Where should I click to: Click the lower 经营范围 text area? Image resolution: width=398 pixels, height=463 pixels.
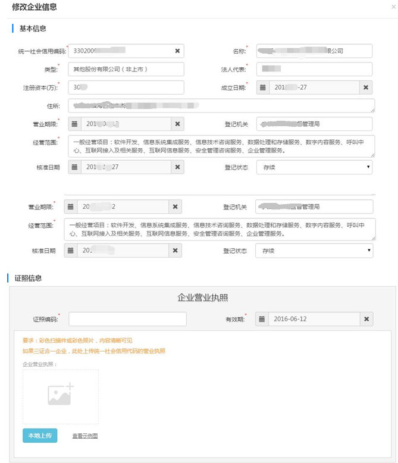[220, 230]
